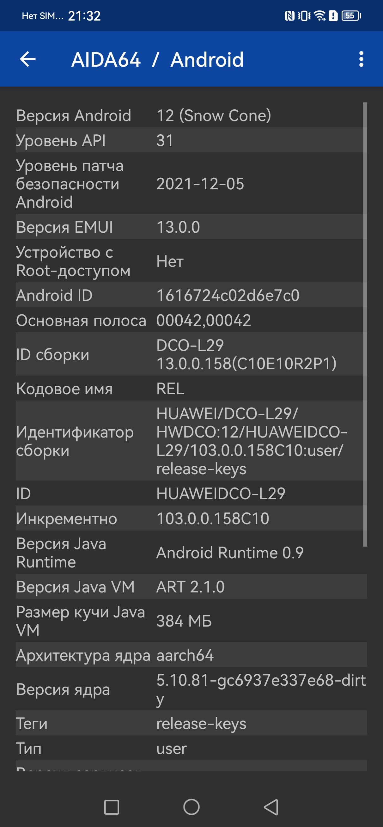Tap the Wi-Fi status icon
Image resolution: width=383 pixels, height=827 pixels.
point(320,16)
